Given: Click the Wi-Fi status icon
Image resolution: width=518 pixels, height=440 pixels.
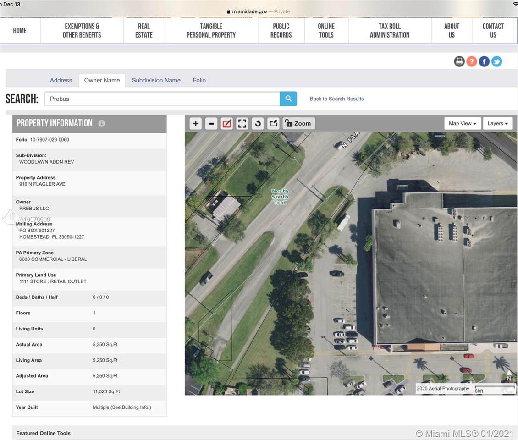Looking at the screenshot, I should click(x=515, y=3).
